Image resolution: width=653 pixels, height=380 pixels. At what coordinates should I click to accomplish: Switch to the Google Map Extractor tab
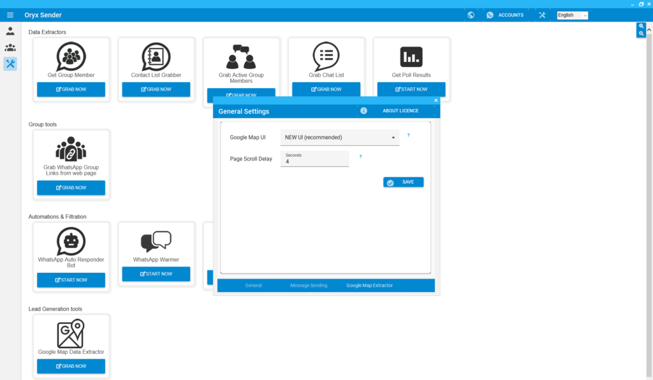[x=369, y=286]
